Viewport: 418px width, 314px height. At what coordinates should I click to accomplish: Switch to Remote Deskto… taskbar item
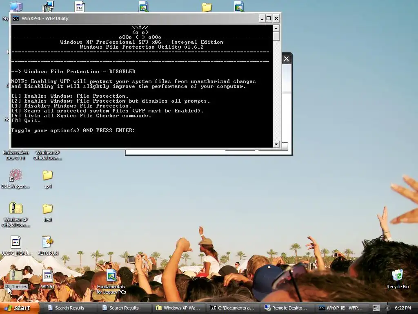point(287,308)
